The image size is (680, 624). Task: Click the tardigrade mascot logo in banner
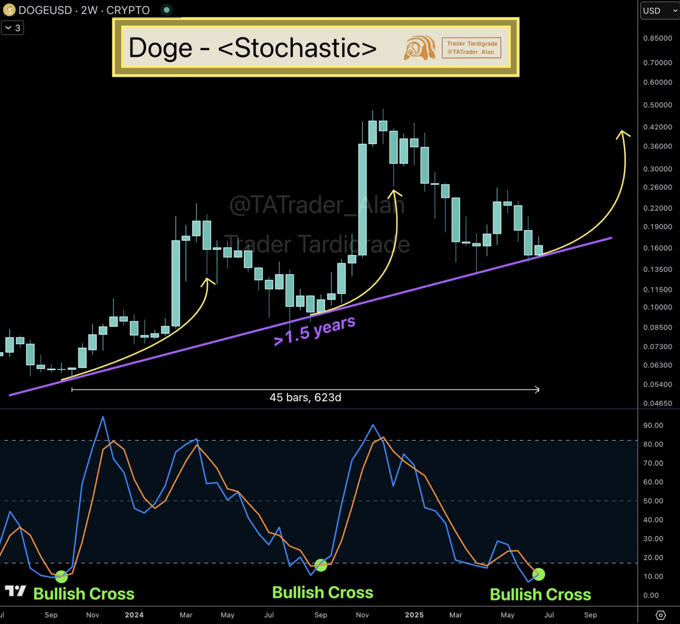[420, 48]
